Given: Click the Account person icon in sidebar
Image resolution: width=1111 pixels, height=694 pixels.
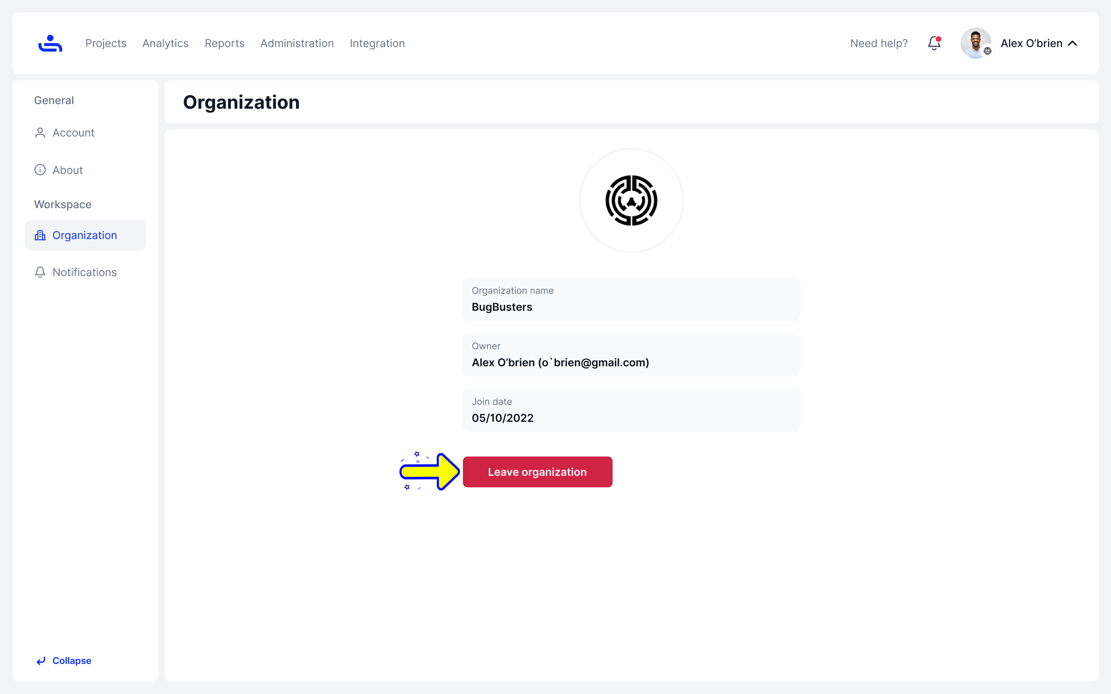Looking at the screenshot, I should point(40,133).
